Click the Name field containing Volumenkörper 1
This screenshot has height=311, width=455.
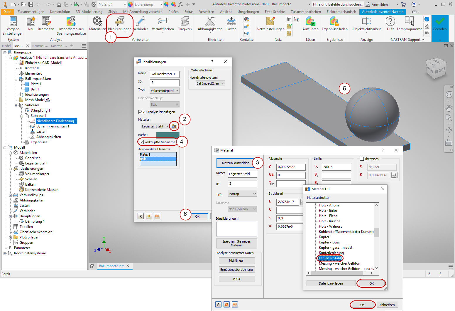pos(165,74)
